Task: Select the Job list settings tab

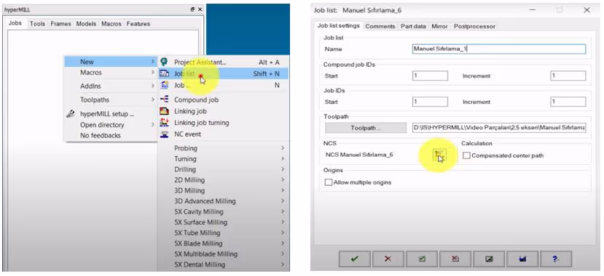Action: tap(339, 25)
